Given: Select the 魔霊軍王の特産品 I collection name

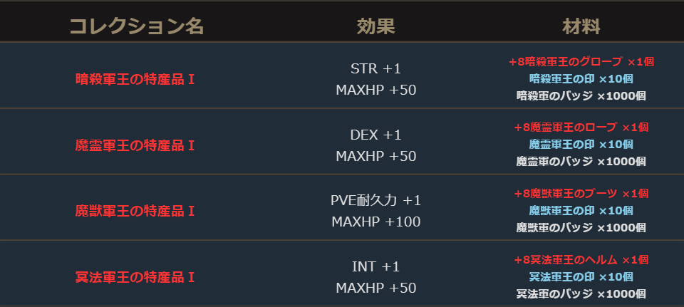Looking at the screenshot, I should 135,145.
